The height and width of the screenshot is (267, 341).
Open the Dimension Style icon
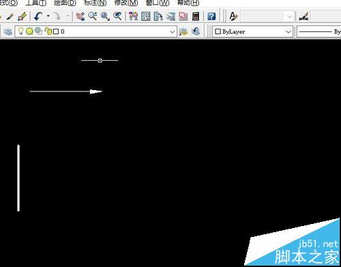304,16
